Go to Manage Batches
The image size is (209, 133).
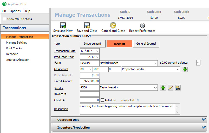[17, 43]
